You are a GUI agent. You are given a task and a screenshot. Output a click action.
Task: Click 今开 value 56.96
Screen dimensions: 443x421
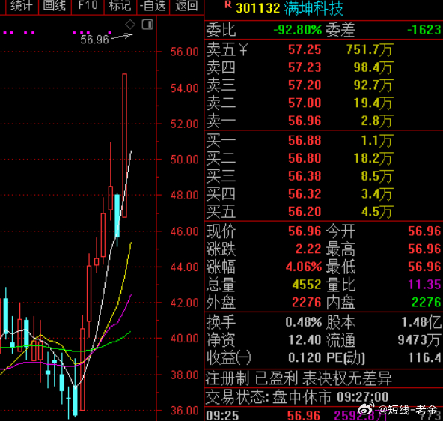pos(424,231)
